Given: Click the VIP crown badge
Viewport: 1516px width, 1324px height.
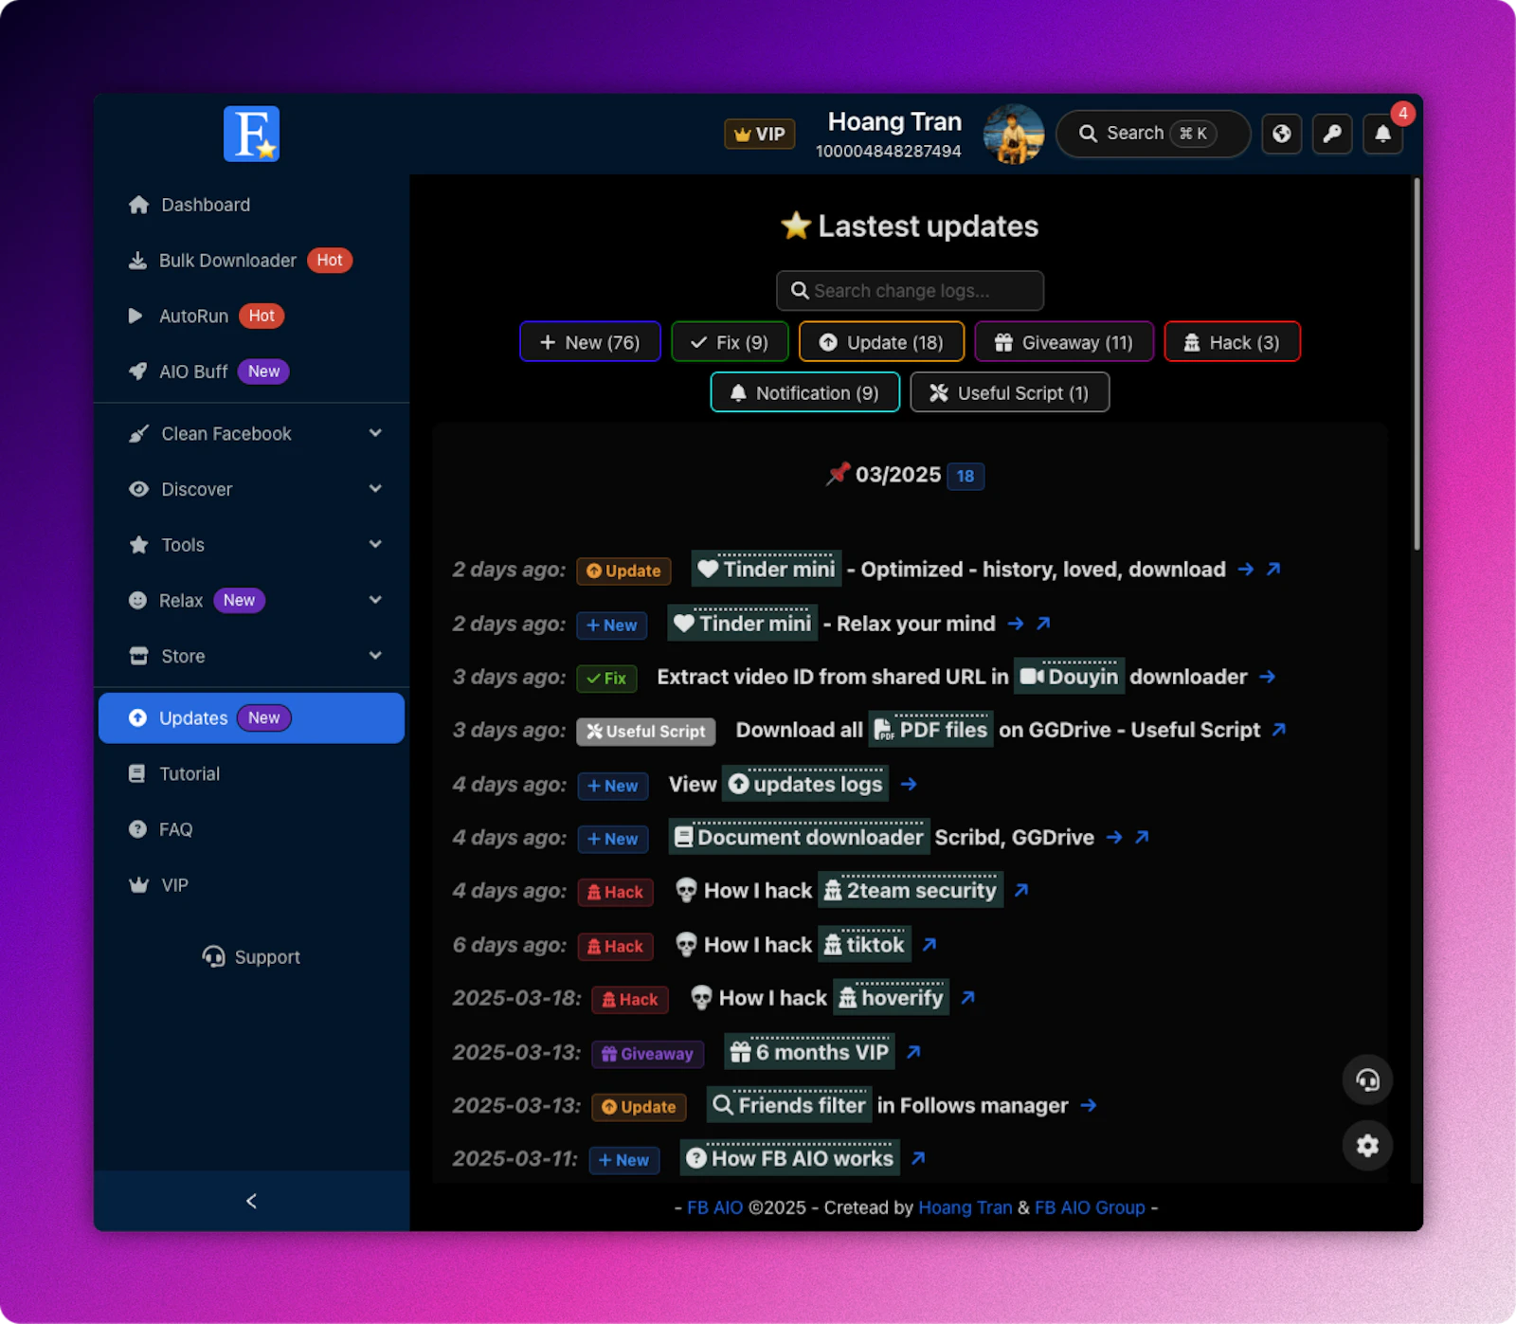Looking at the screenshot, I should [x=760, y=134].
